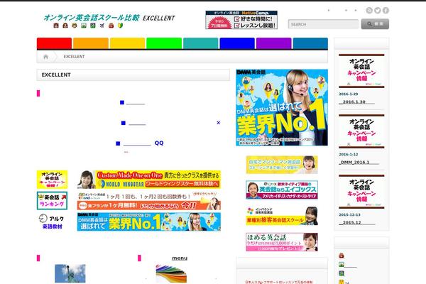Open the menu heading link
Image resolution: width=426 pixels, height=284 pixels.
[x=180, y=258]
